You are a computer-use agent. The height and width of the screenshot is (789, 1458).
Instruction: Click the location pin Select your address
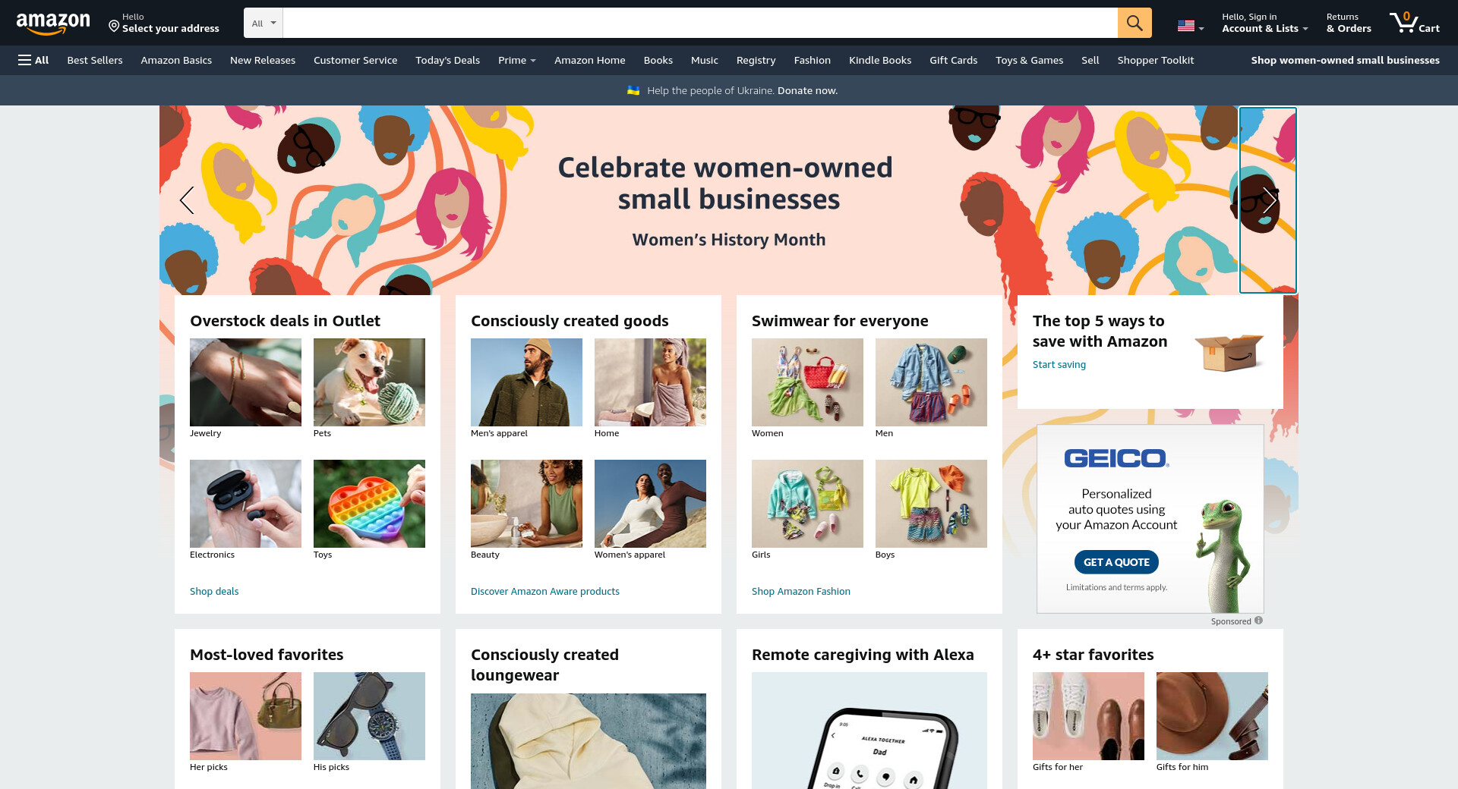click(163, 23)
